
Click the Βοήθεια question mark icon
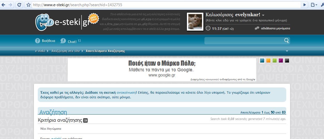(x=38, y=41)
